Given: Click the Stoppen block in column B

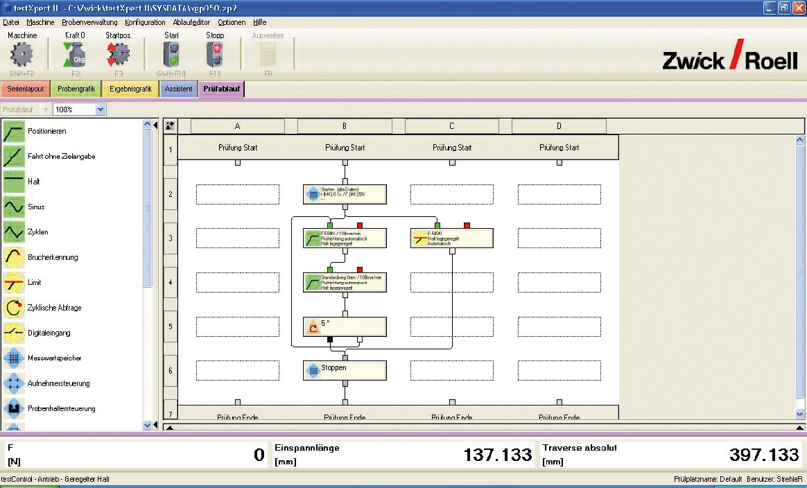Looking at the screenshot, I should click(345, 369).
